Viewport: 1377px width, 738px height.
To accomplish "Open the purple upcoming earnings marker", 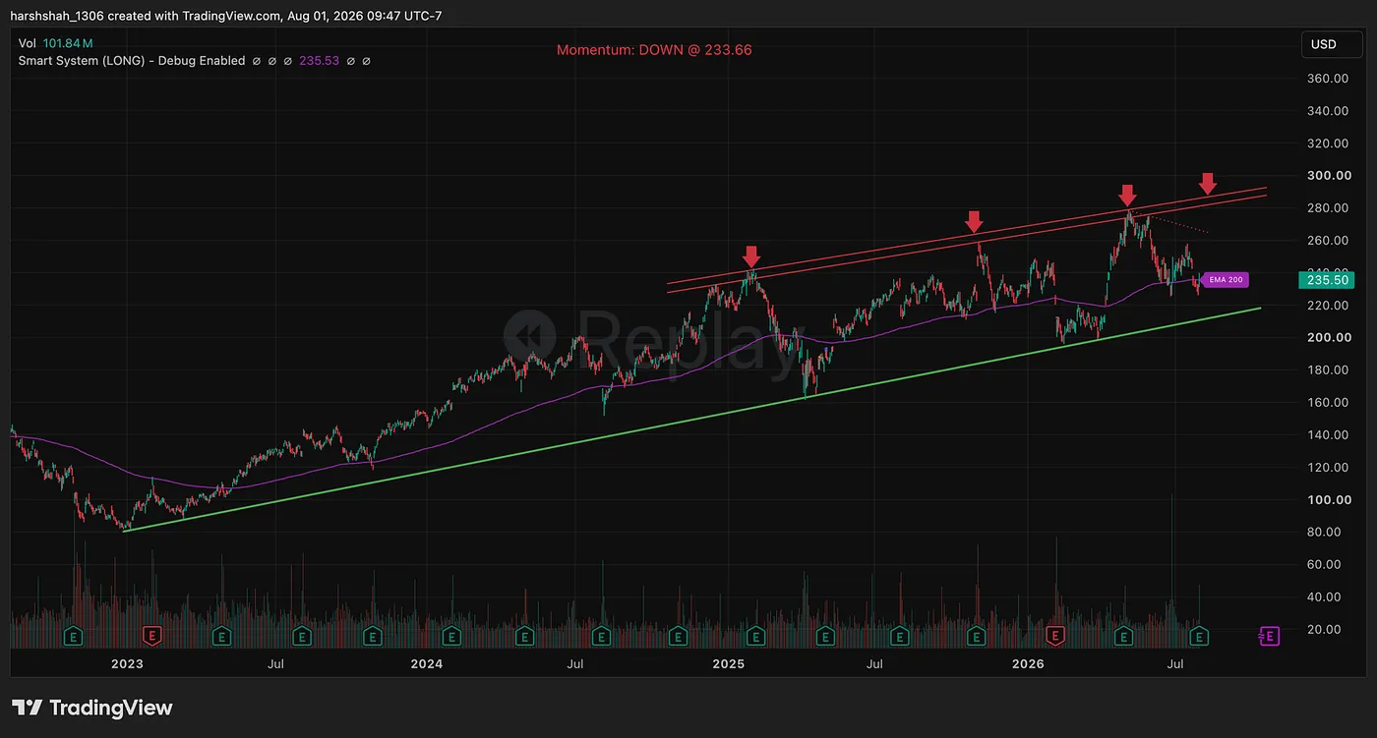I will tap(1269, 636).
